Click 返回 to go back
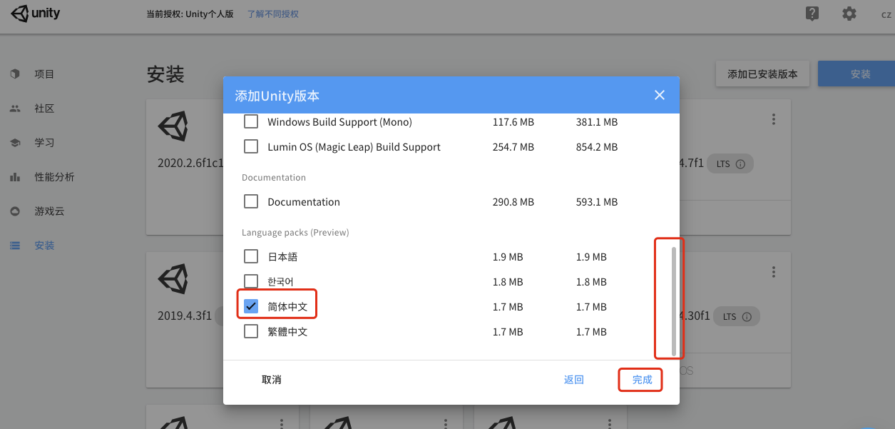Screen dimensions: 895x429 574,380
